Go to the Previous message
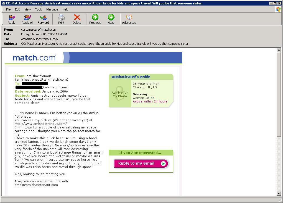This screenshot has width=283, height=203. click(x=95, y=19)
